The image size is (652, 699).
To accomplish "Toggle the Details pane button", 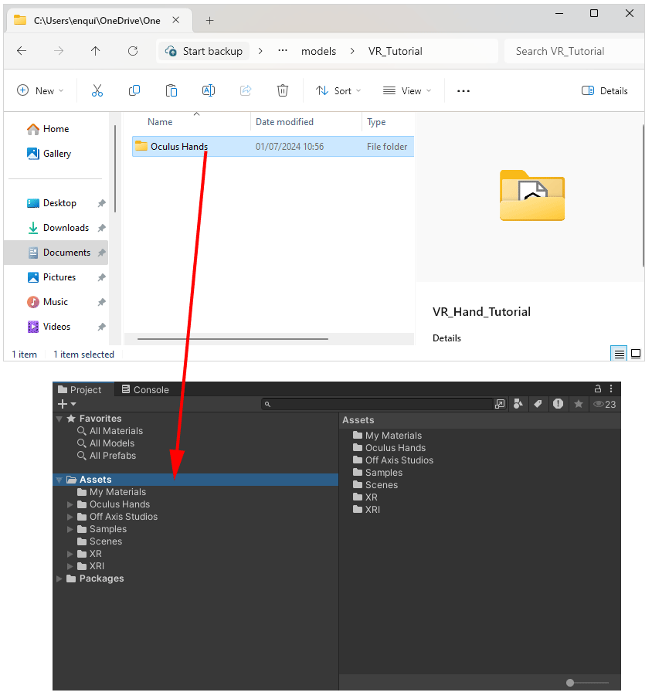I will click(605, 90).
